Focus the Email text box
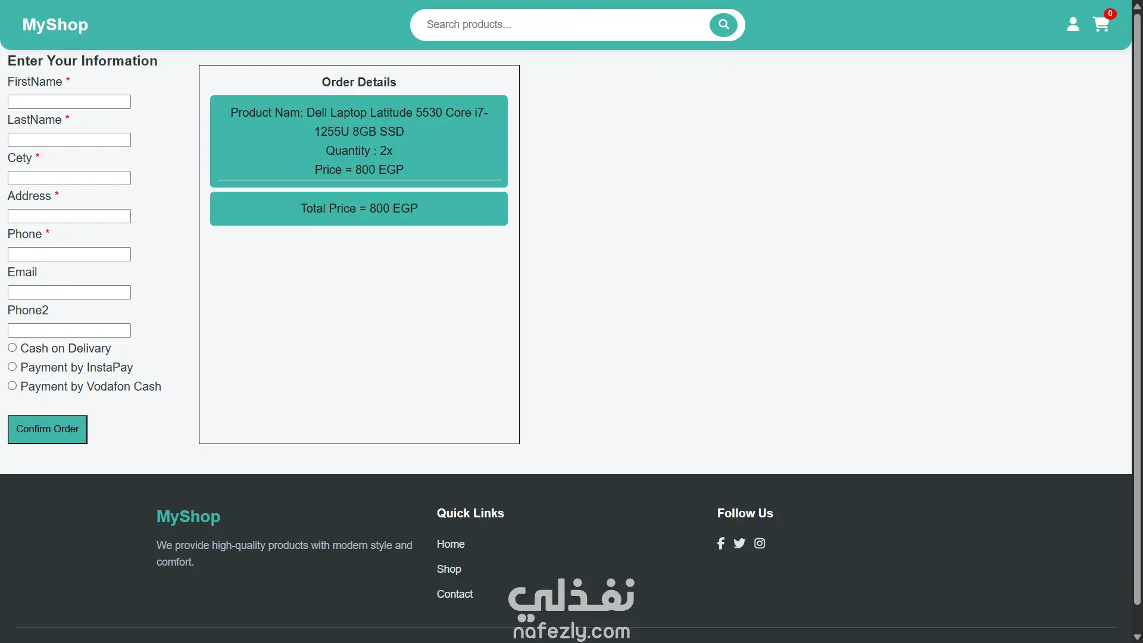Screen dimensions: 1143x643 [69, 292]
